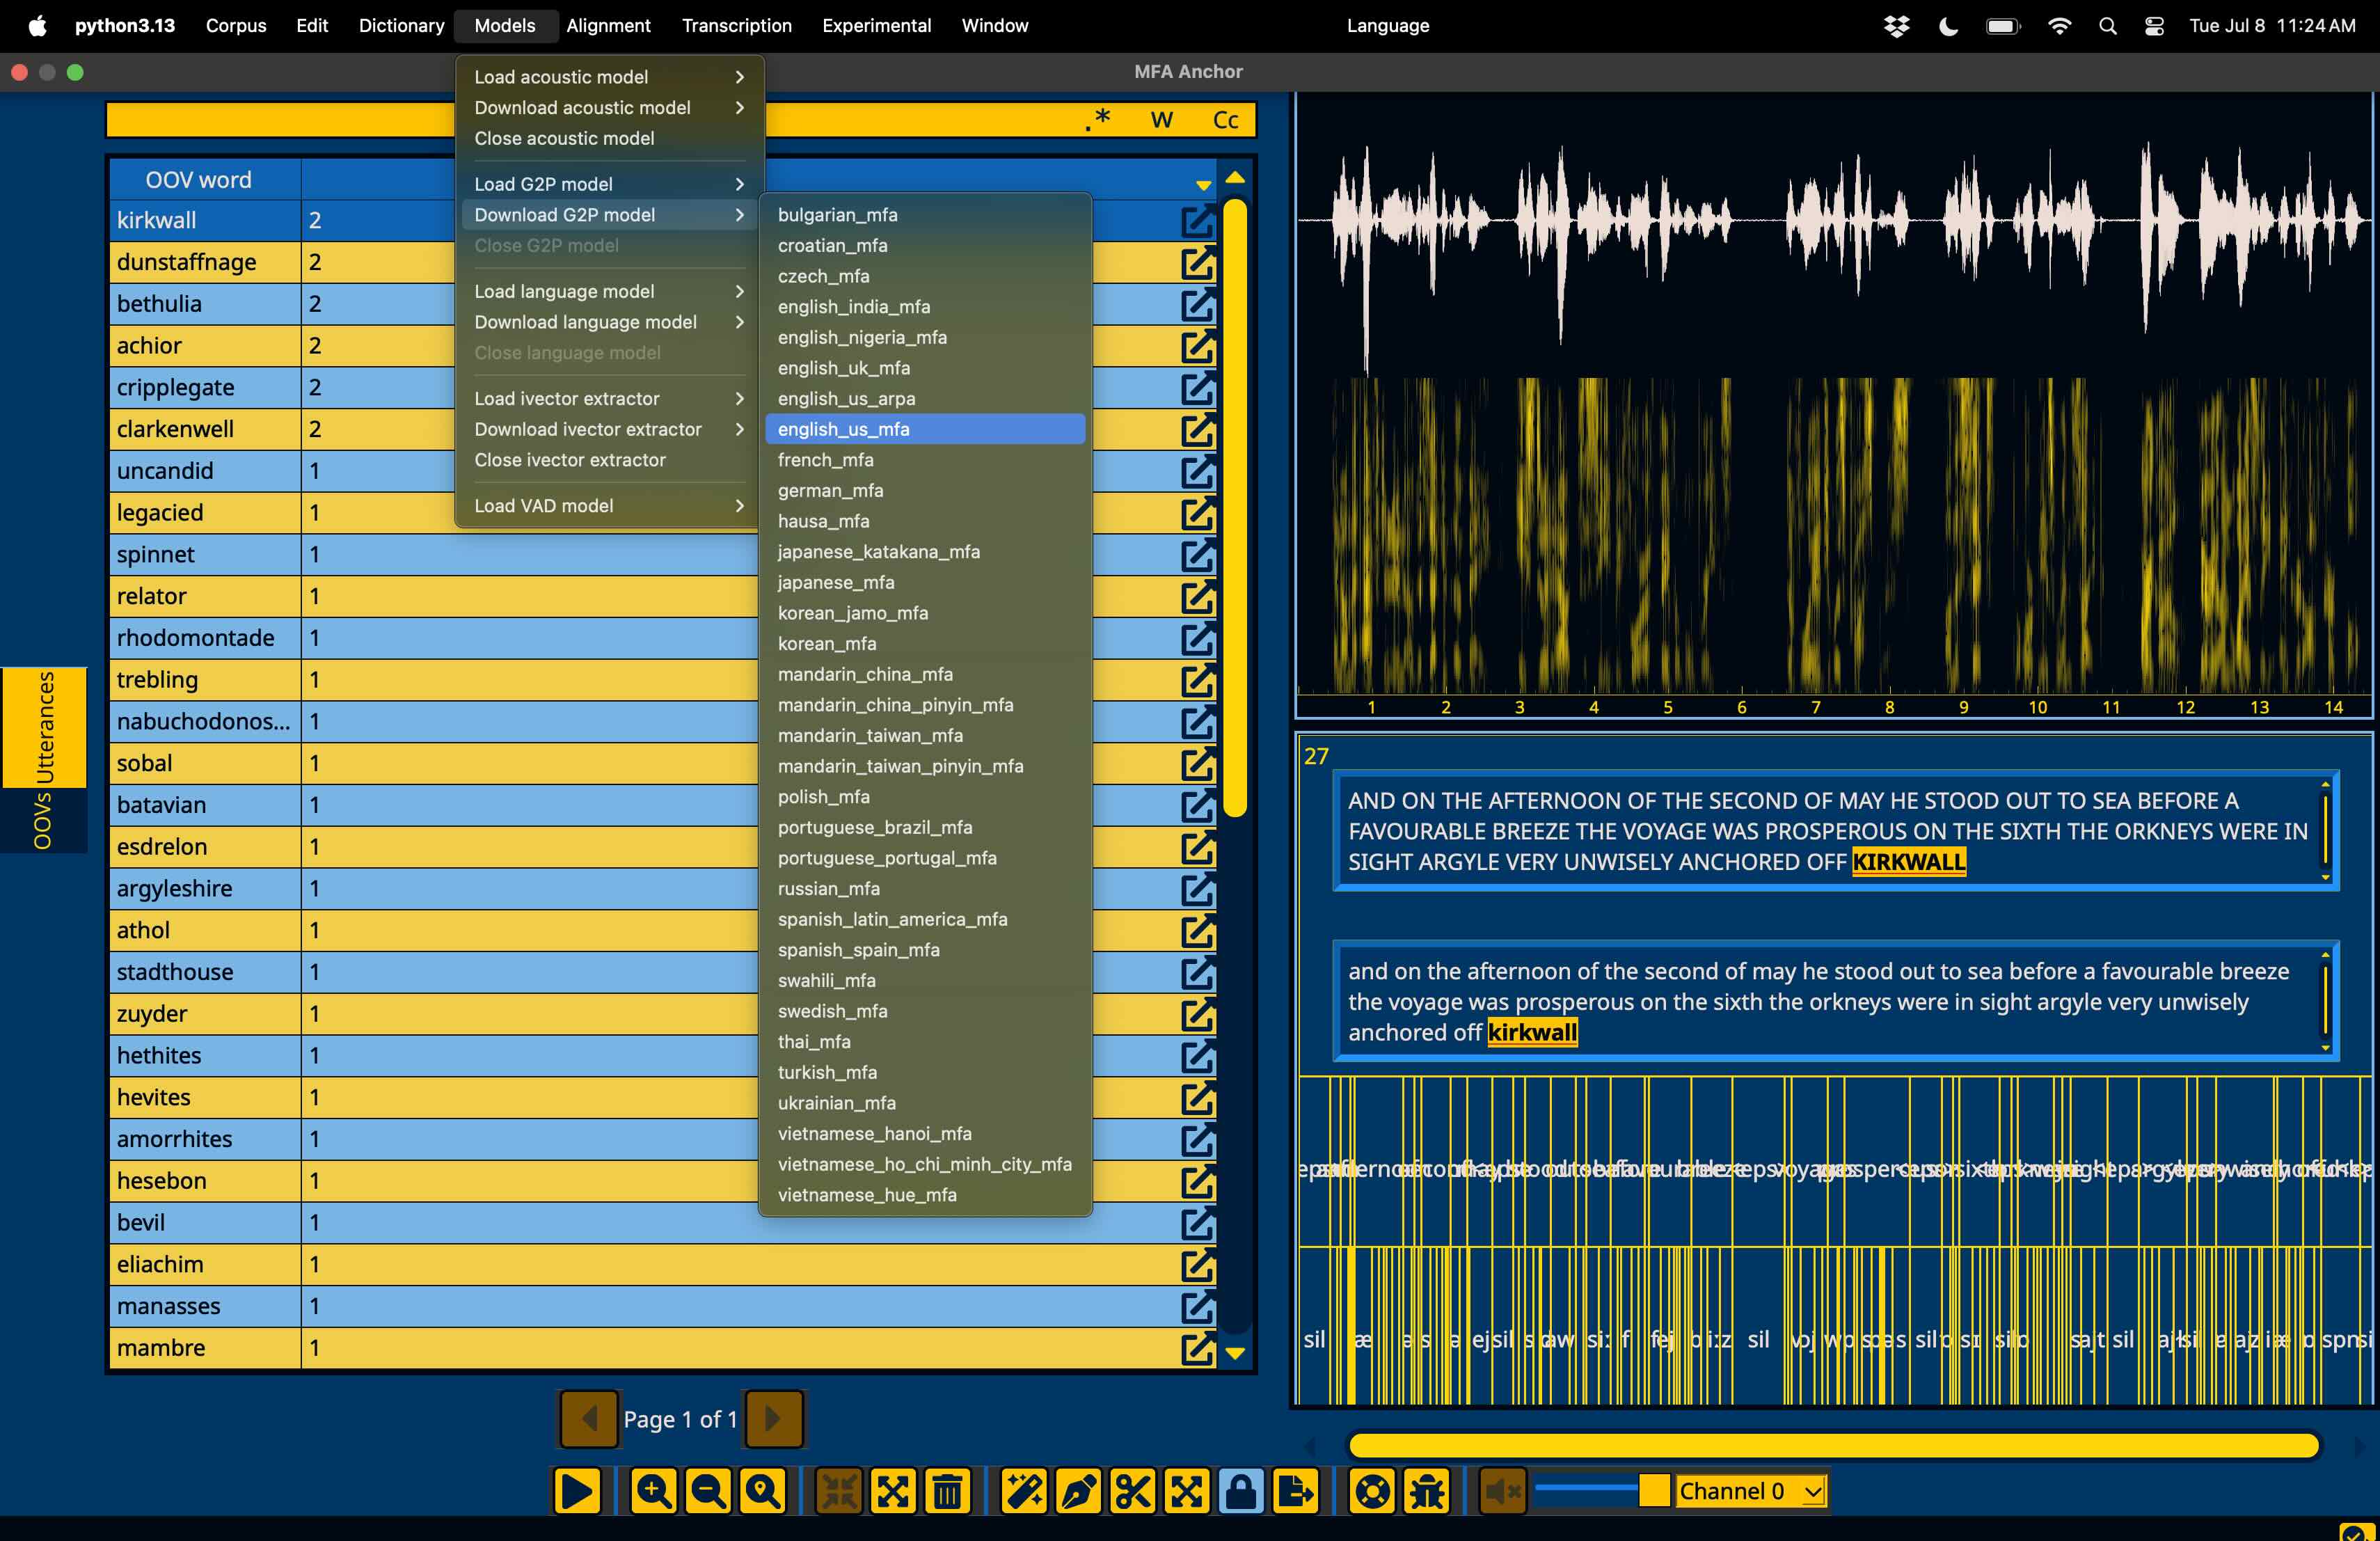
Task: Switch to the OOVs side tab
Action: pyautogui.click(x=43, y=820)
